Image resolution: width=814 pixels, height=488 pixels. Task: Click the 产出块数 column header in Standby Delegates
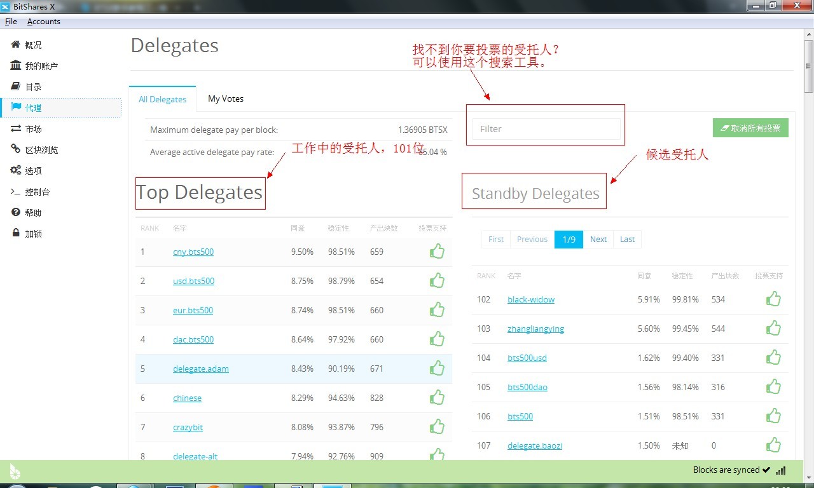[x=725, y=276]
